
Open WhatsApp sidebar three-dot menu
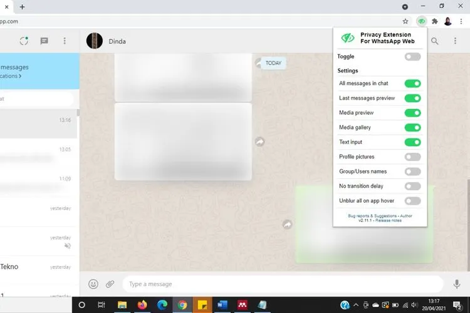point(65,41)
